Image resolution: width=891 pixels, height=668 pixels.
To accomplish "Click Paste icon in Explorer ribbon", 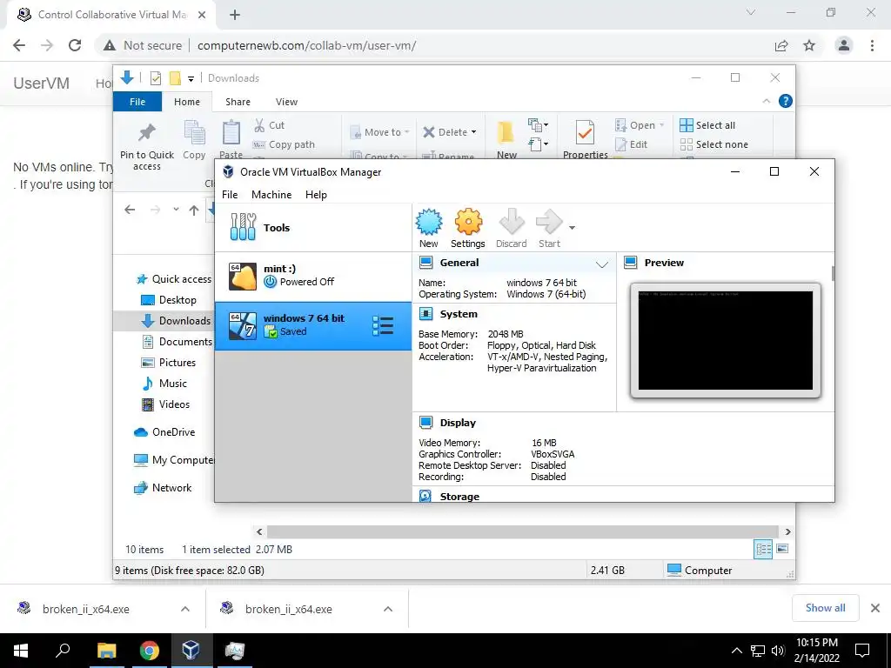I will click(x=231, y=132).
